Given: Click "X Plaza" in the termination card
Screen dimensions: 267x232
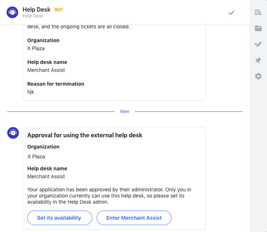Looking at the screenshot, I should 36,48.
